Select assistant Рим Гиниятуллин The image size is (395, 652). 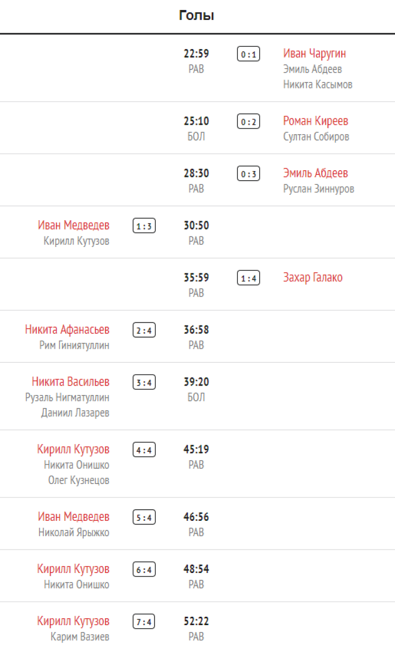[74, 345]
